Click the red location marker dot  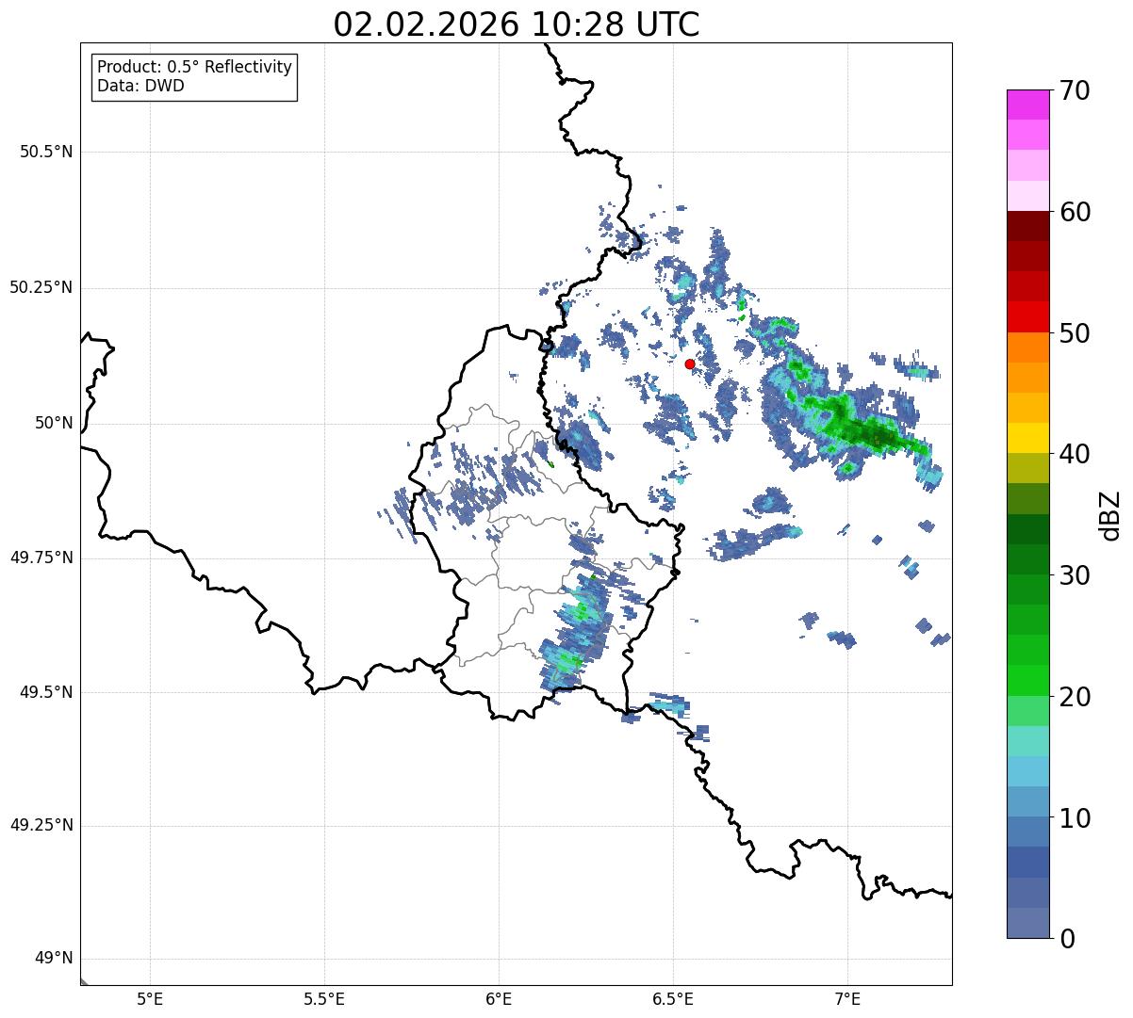pos(690,364)
